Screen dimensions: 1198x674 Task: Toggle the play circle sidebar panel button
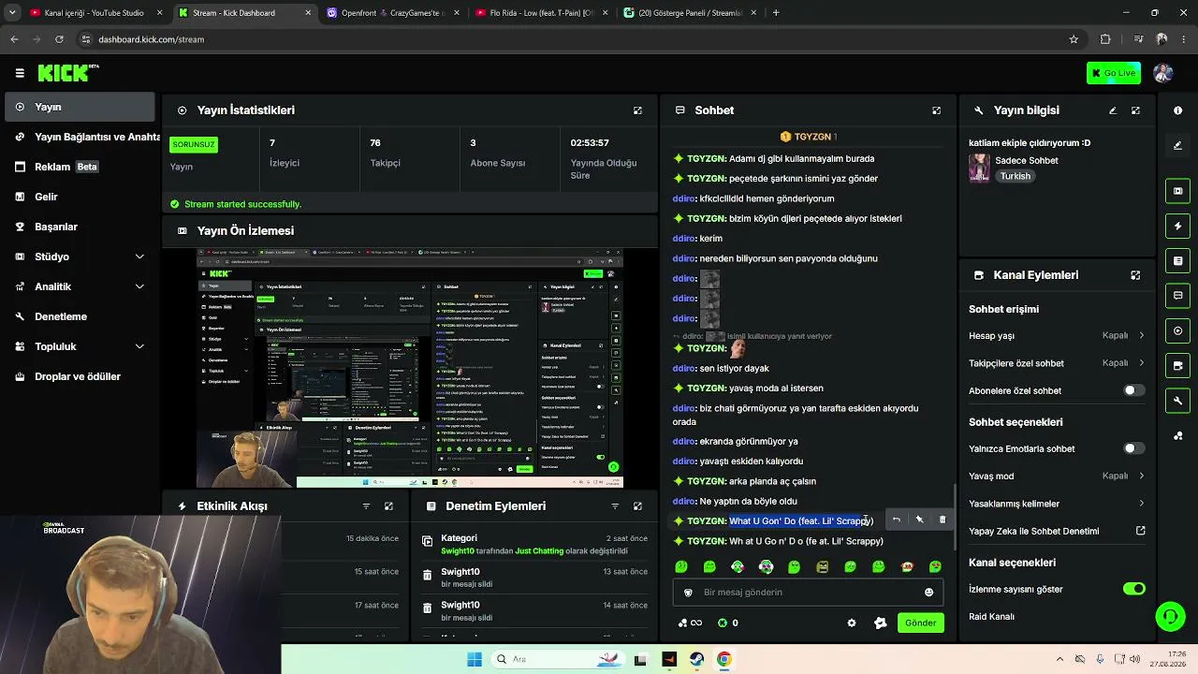click(1177, 330)
